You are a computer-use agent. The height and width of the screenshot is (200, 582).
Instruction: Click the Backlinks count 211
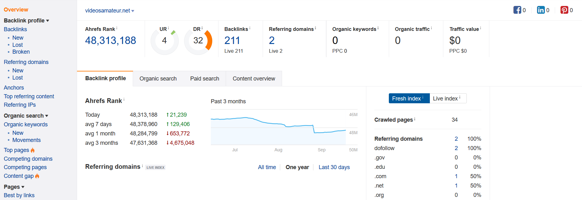(x=232, y=40)
